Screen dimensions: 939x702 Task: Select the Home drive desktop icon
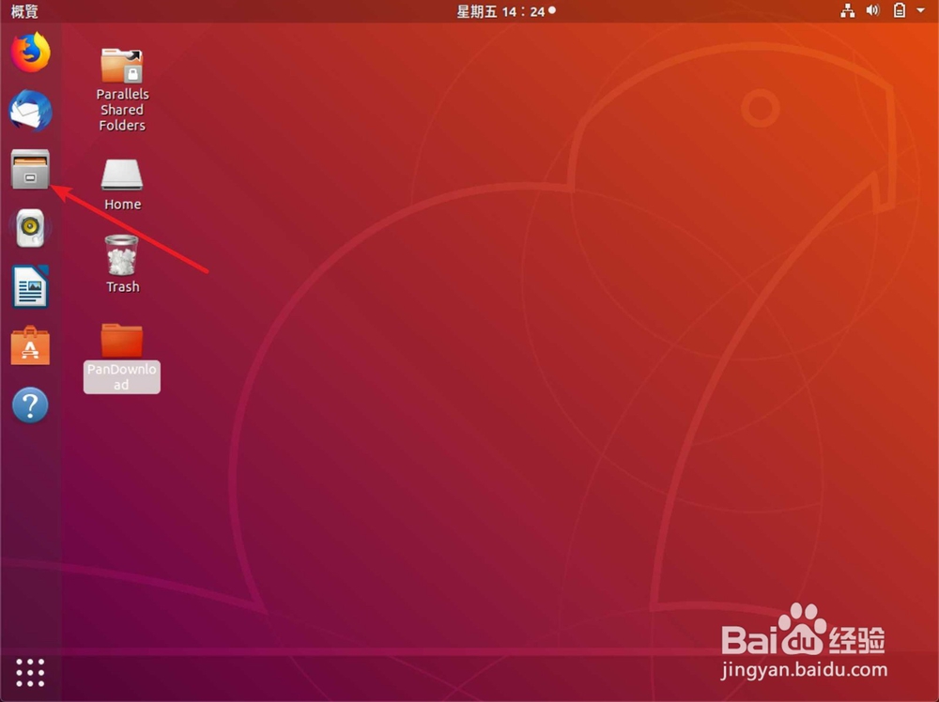[121, 175]
